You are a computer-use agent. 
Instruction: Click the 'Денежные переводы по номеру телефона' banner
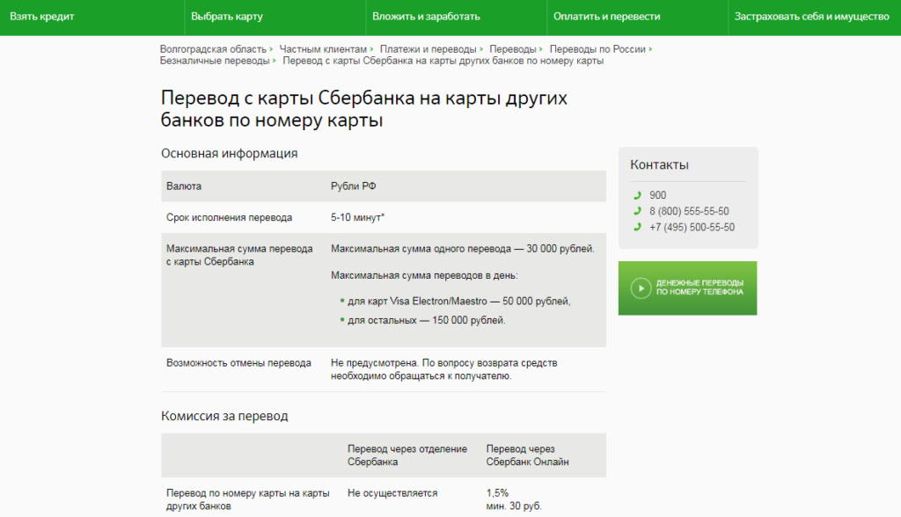click(688, 288)
